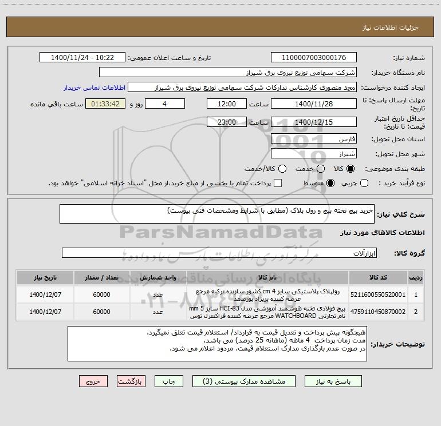This screenshot has height=426, width=441.
Task: Select the 'خدمت' radio button
Action: tap(321, 169)
